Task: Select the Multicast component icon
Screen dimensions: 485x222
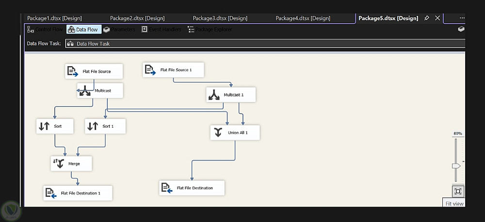Action: coord(86,90)
